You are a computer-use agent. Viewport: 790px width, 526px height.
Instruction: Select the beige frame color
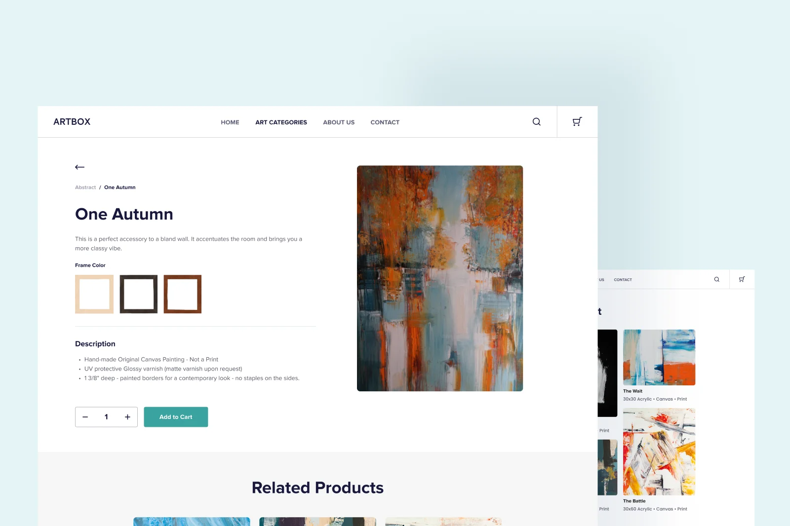(x=94, y=294)
